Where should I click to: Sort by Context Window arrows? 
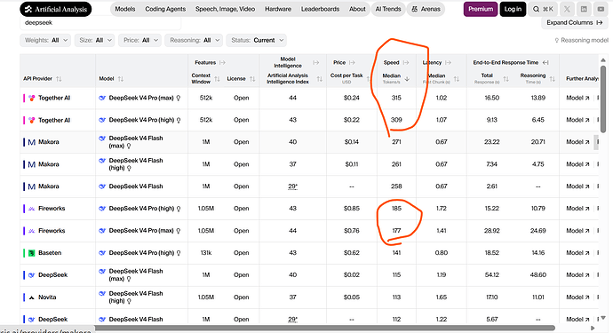click(x=217, y=78)
